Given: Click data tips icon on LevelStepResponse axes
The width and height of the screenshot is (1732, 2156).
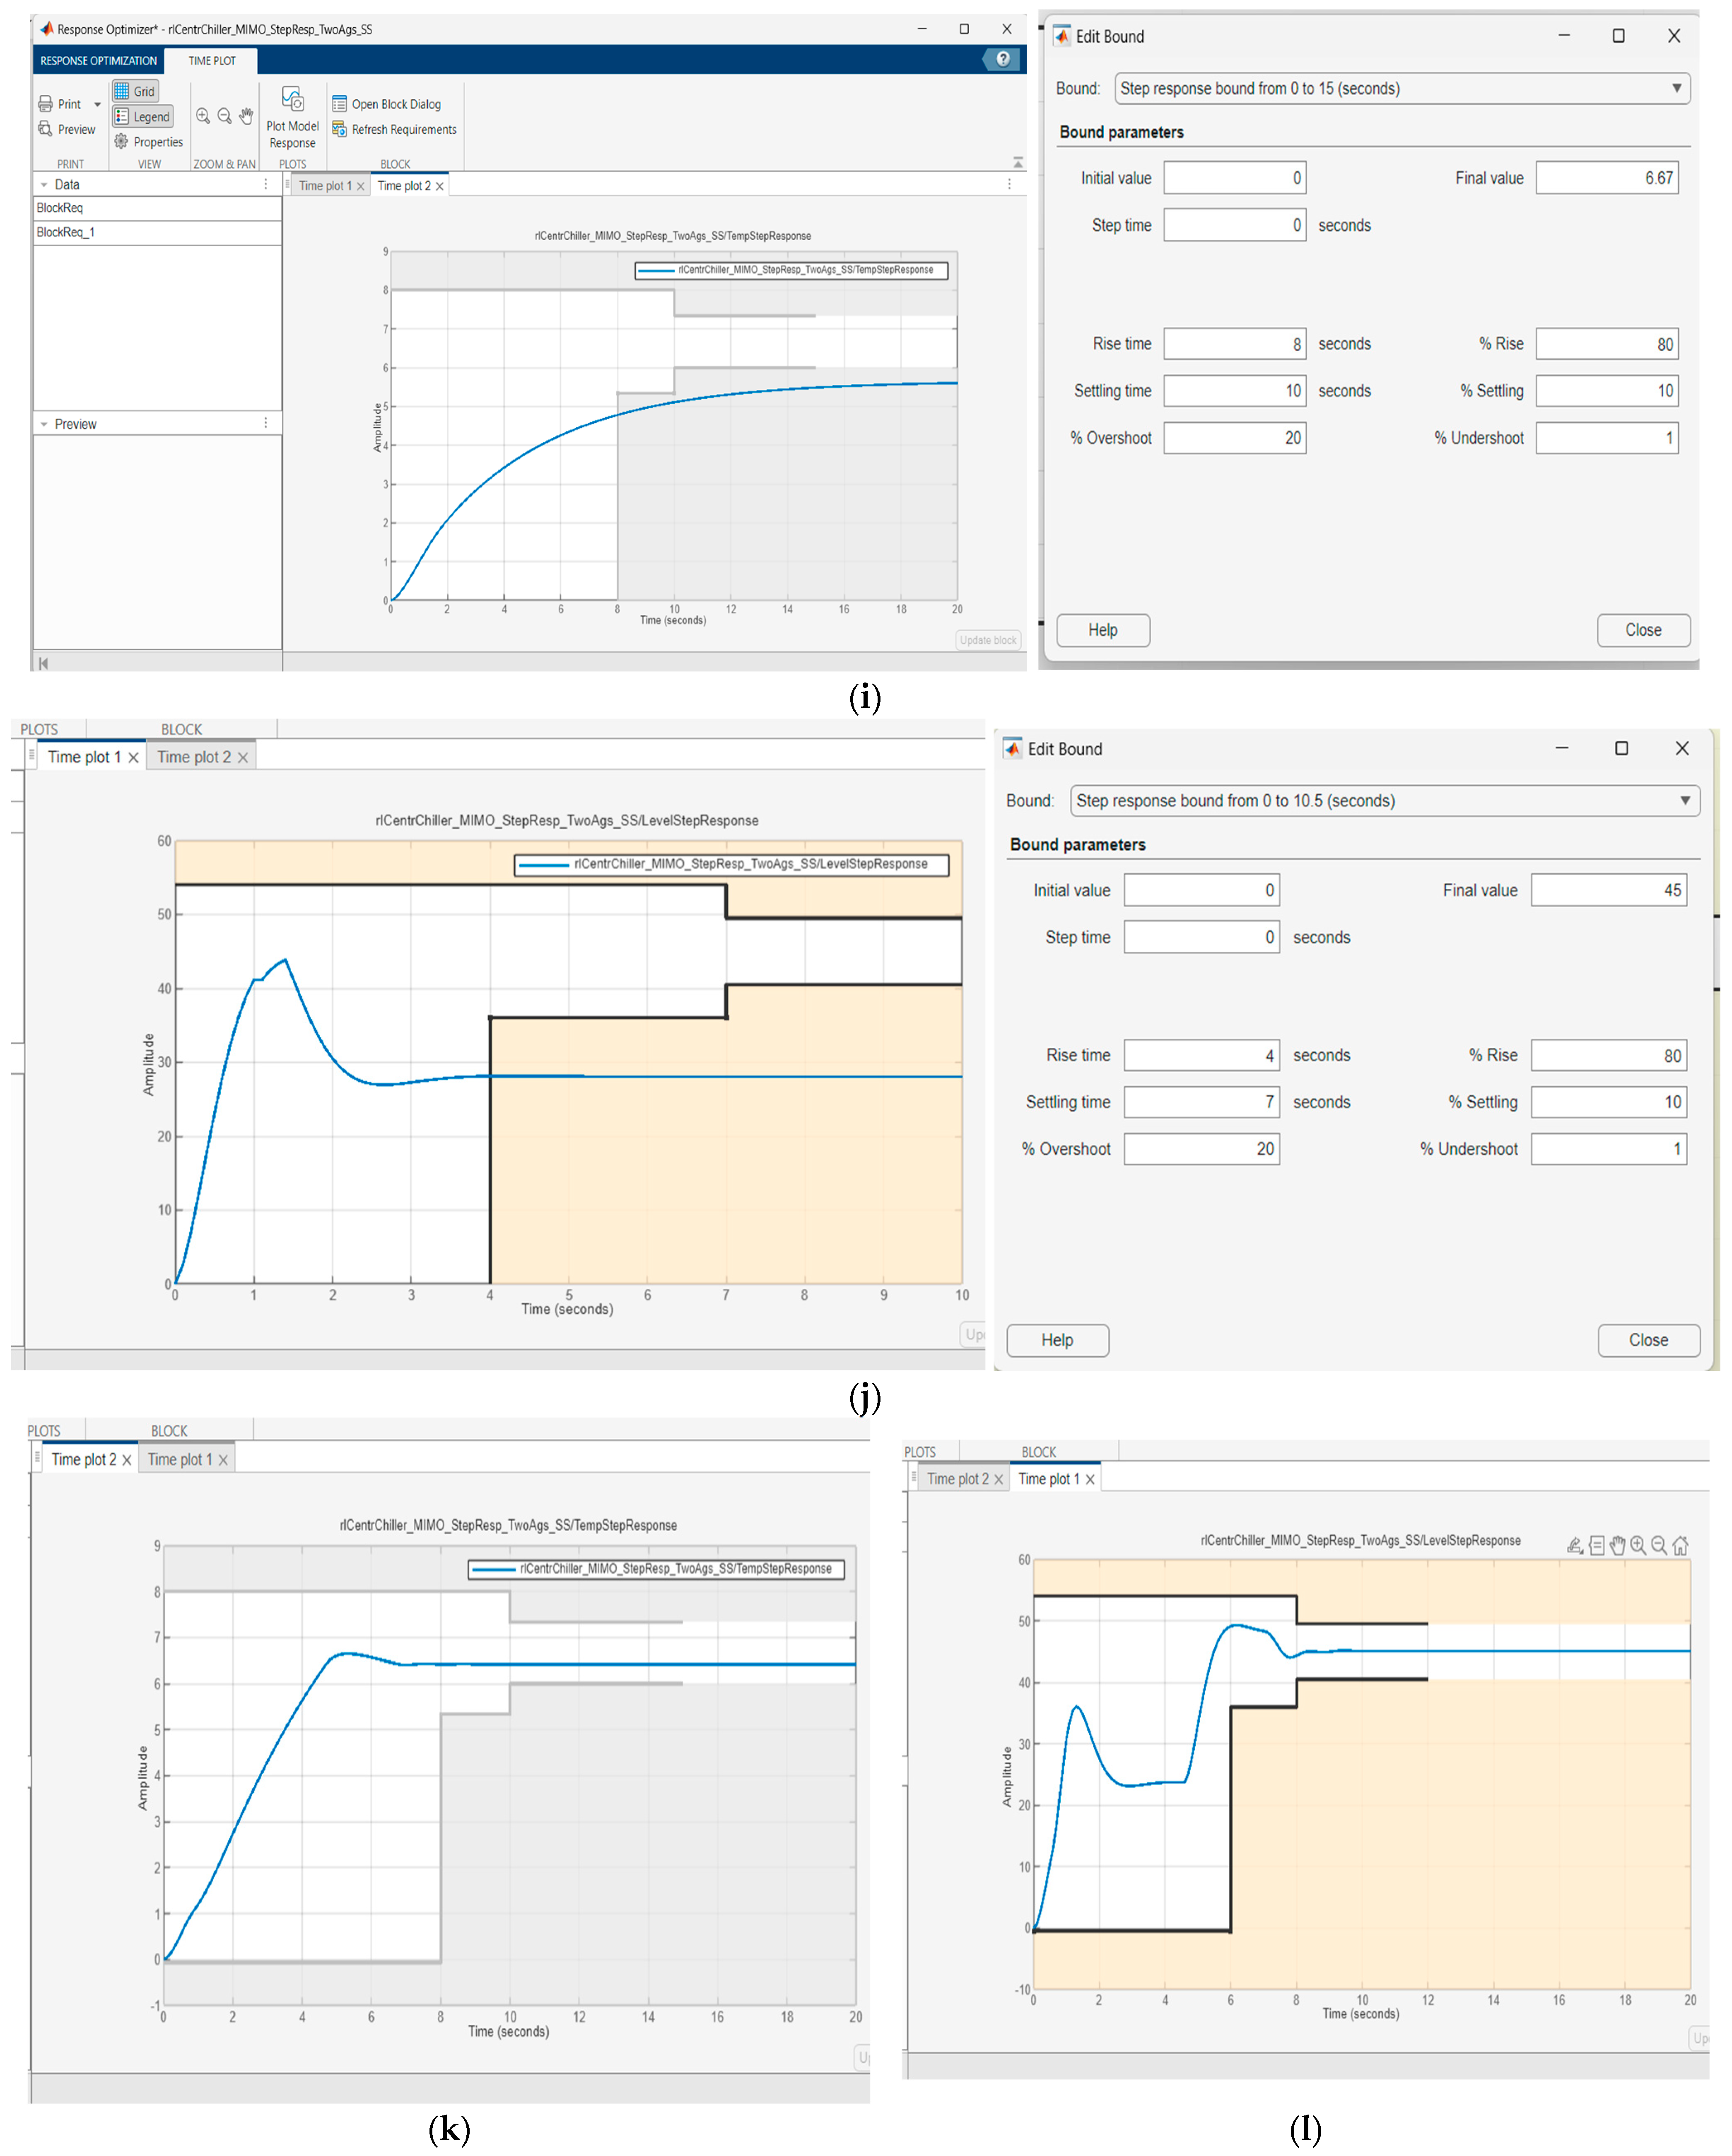Looking at the screenshot, I should (1596, 1545).
